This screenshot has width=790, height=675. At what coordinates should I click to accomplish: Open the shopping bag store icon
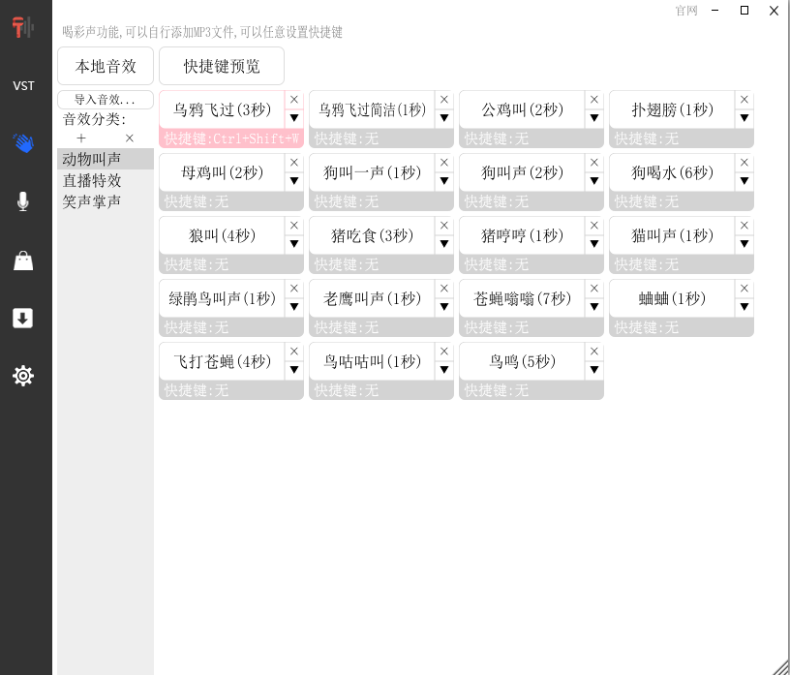[x=23, y=261]
